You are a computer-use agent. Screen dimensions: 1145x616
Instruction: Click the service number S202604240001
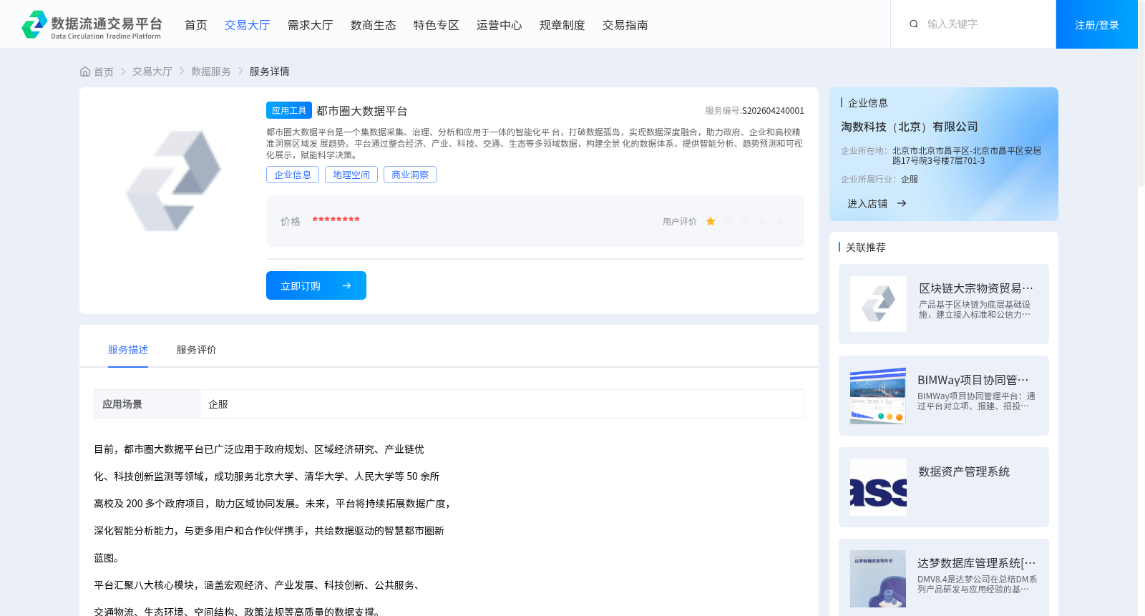click(773, 111)
